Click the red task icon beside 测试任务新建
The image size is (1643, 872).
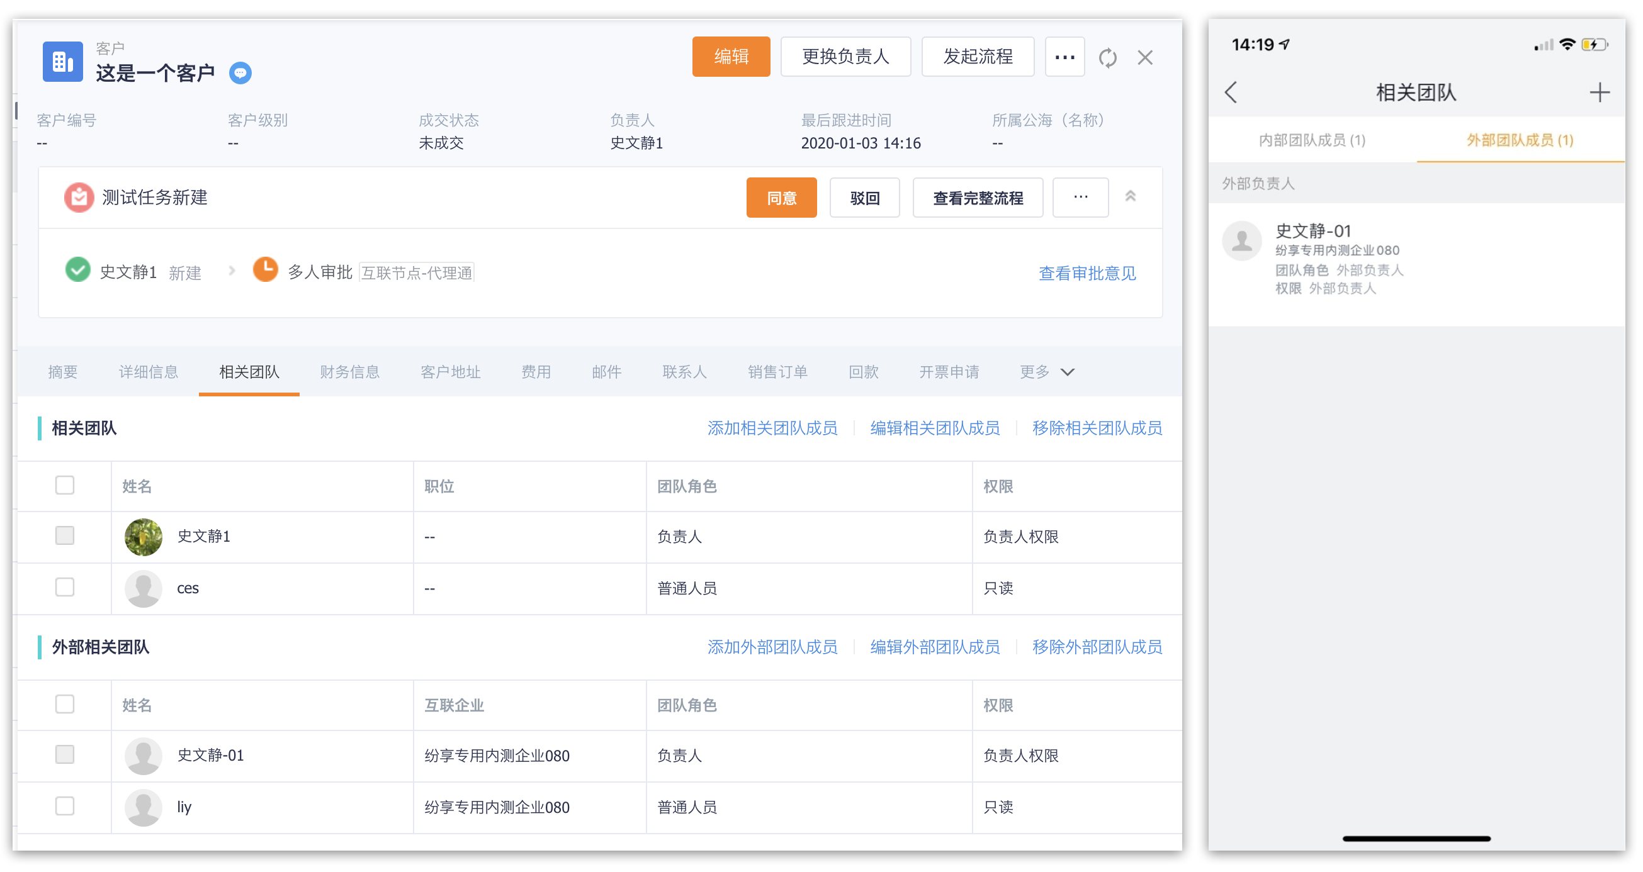pos(79,198)
